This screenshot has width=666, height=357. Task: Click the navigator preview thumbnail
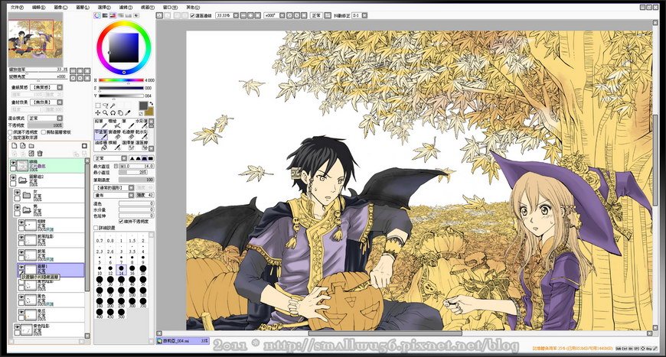[x=35, y=39]
